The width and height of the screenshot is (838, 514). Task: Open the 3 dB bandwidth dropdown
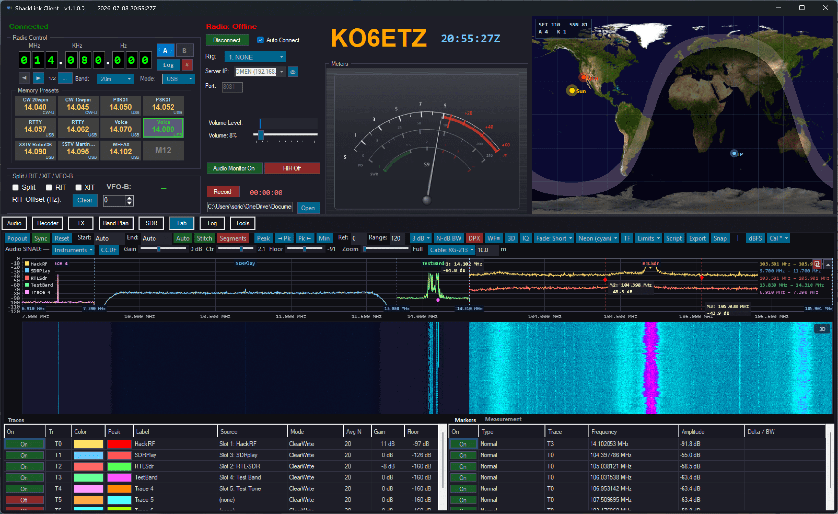pos(421,238)
